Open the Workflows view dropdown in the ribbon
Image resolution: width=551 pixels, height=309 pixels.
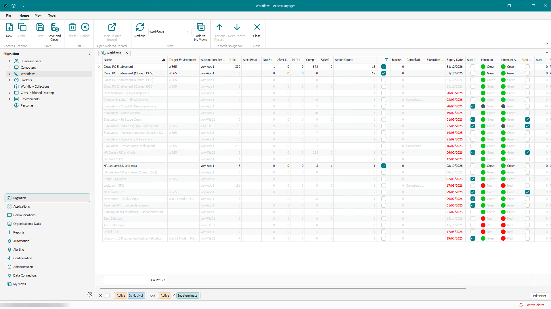[x=188, y=32]
